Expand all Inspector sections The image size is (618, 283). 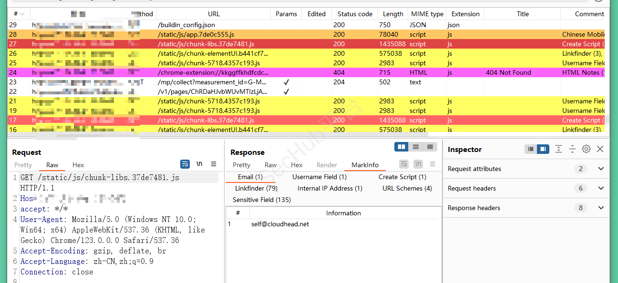tap(558, 149)
